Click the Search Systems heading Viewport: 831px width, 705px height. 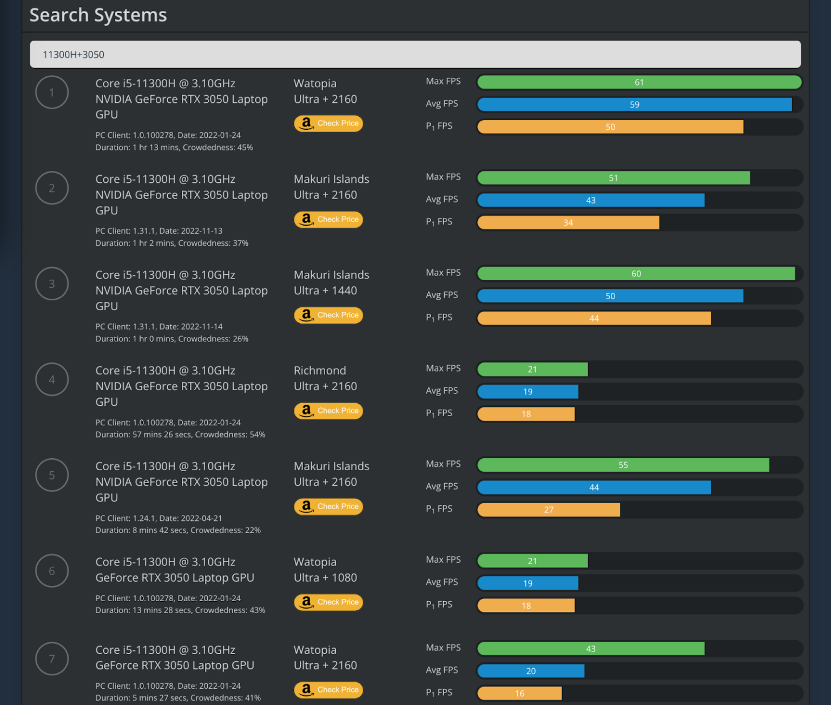[x=98, y=15]
